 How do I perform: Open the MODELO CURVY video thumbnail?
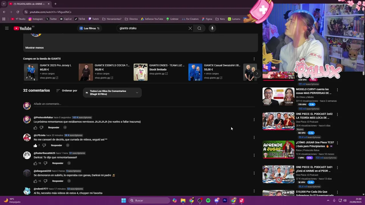pyautogui.click(x=278, y=96)
